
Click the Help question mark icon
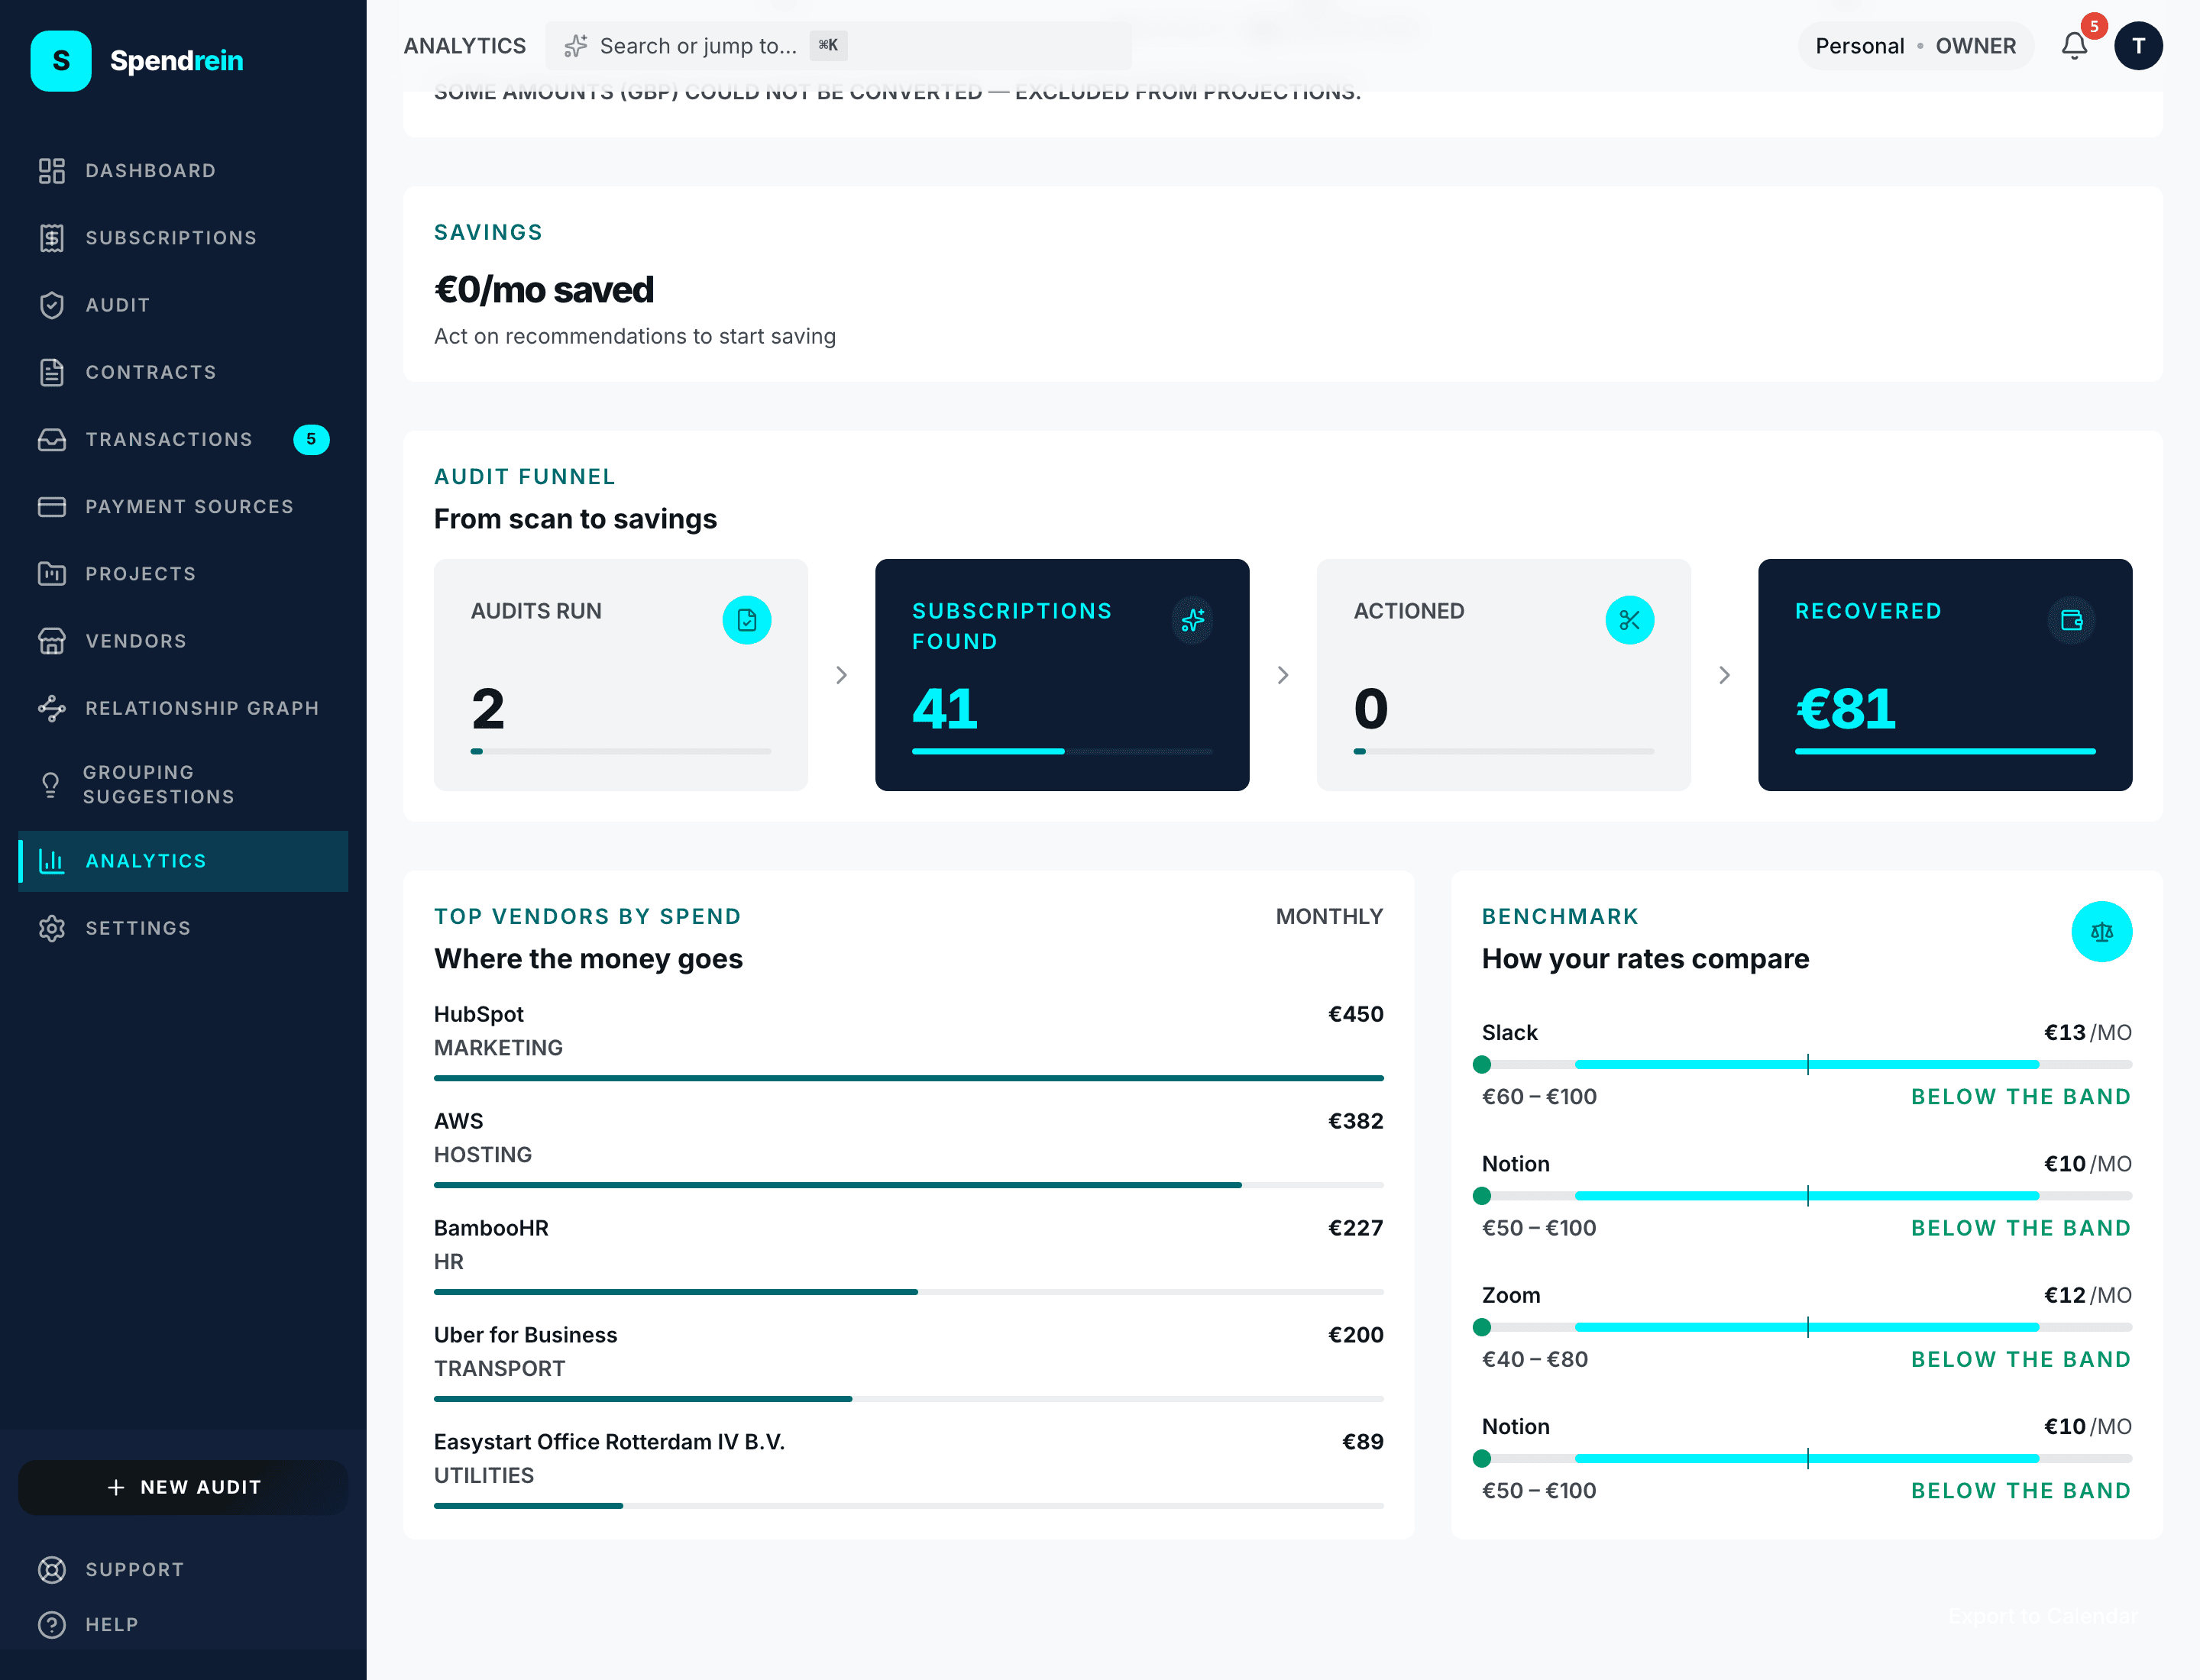click(52, 1625)
